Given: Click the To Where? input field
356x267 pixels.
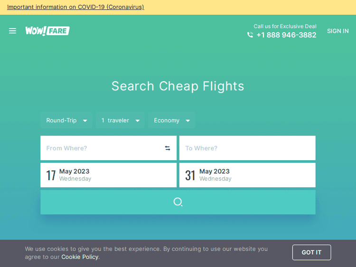Looking at the screenshot, I should (x=247, y=148).
